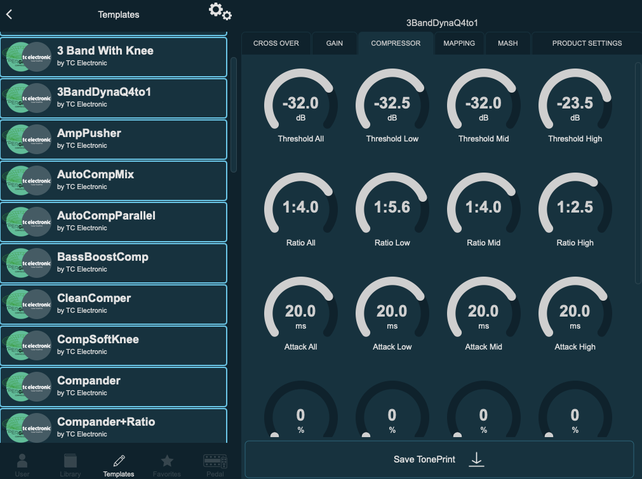The width and height of the screenshot is (642, 479).
Task: Click the Compander template logo
Action: (29, 387)
